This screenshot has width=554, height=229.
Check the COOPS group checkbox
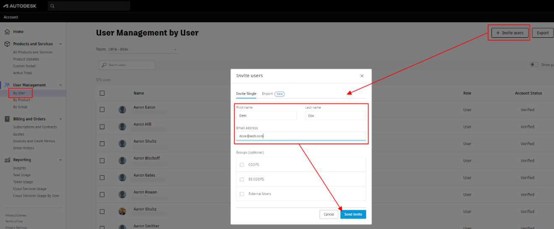[242, 165]
